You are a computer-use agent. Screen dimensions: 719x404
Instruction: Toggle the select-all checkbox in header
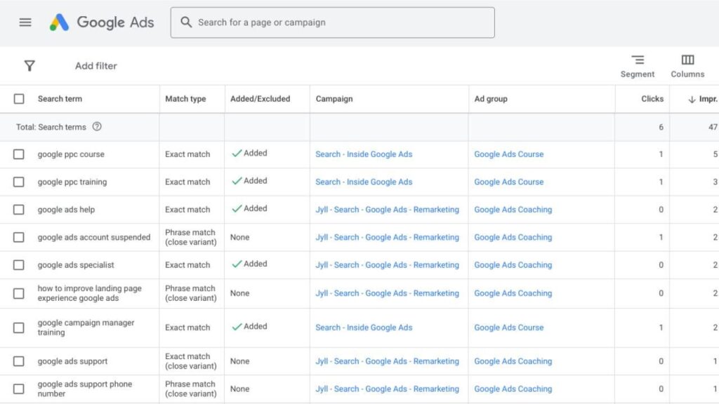point(19,99)
